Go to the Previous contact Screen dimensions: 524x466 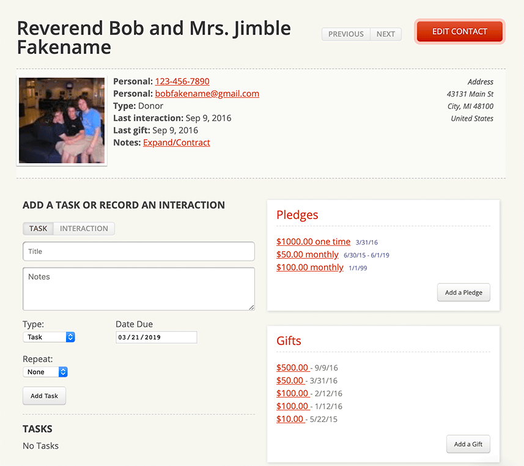pyautogui.click(x=346, y=34)
